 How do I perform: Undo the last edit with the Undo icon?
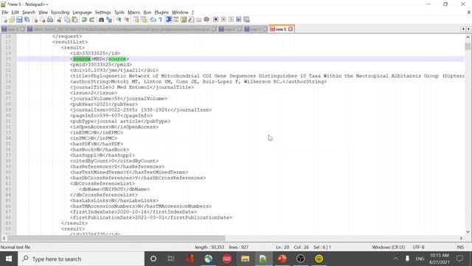(84, 20)
